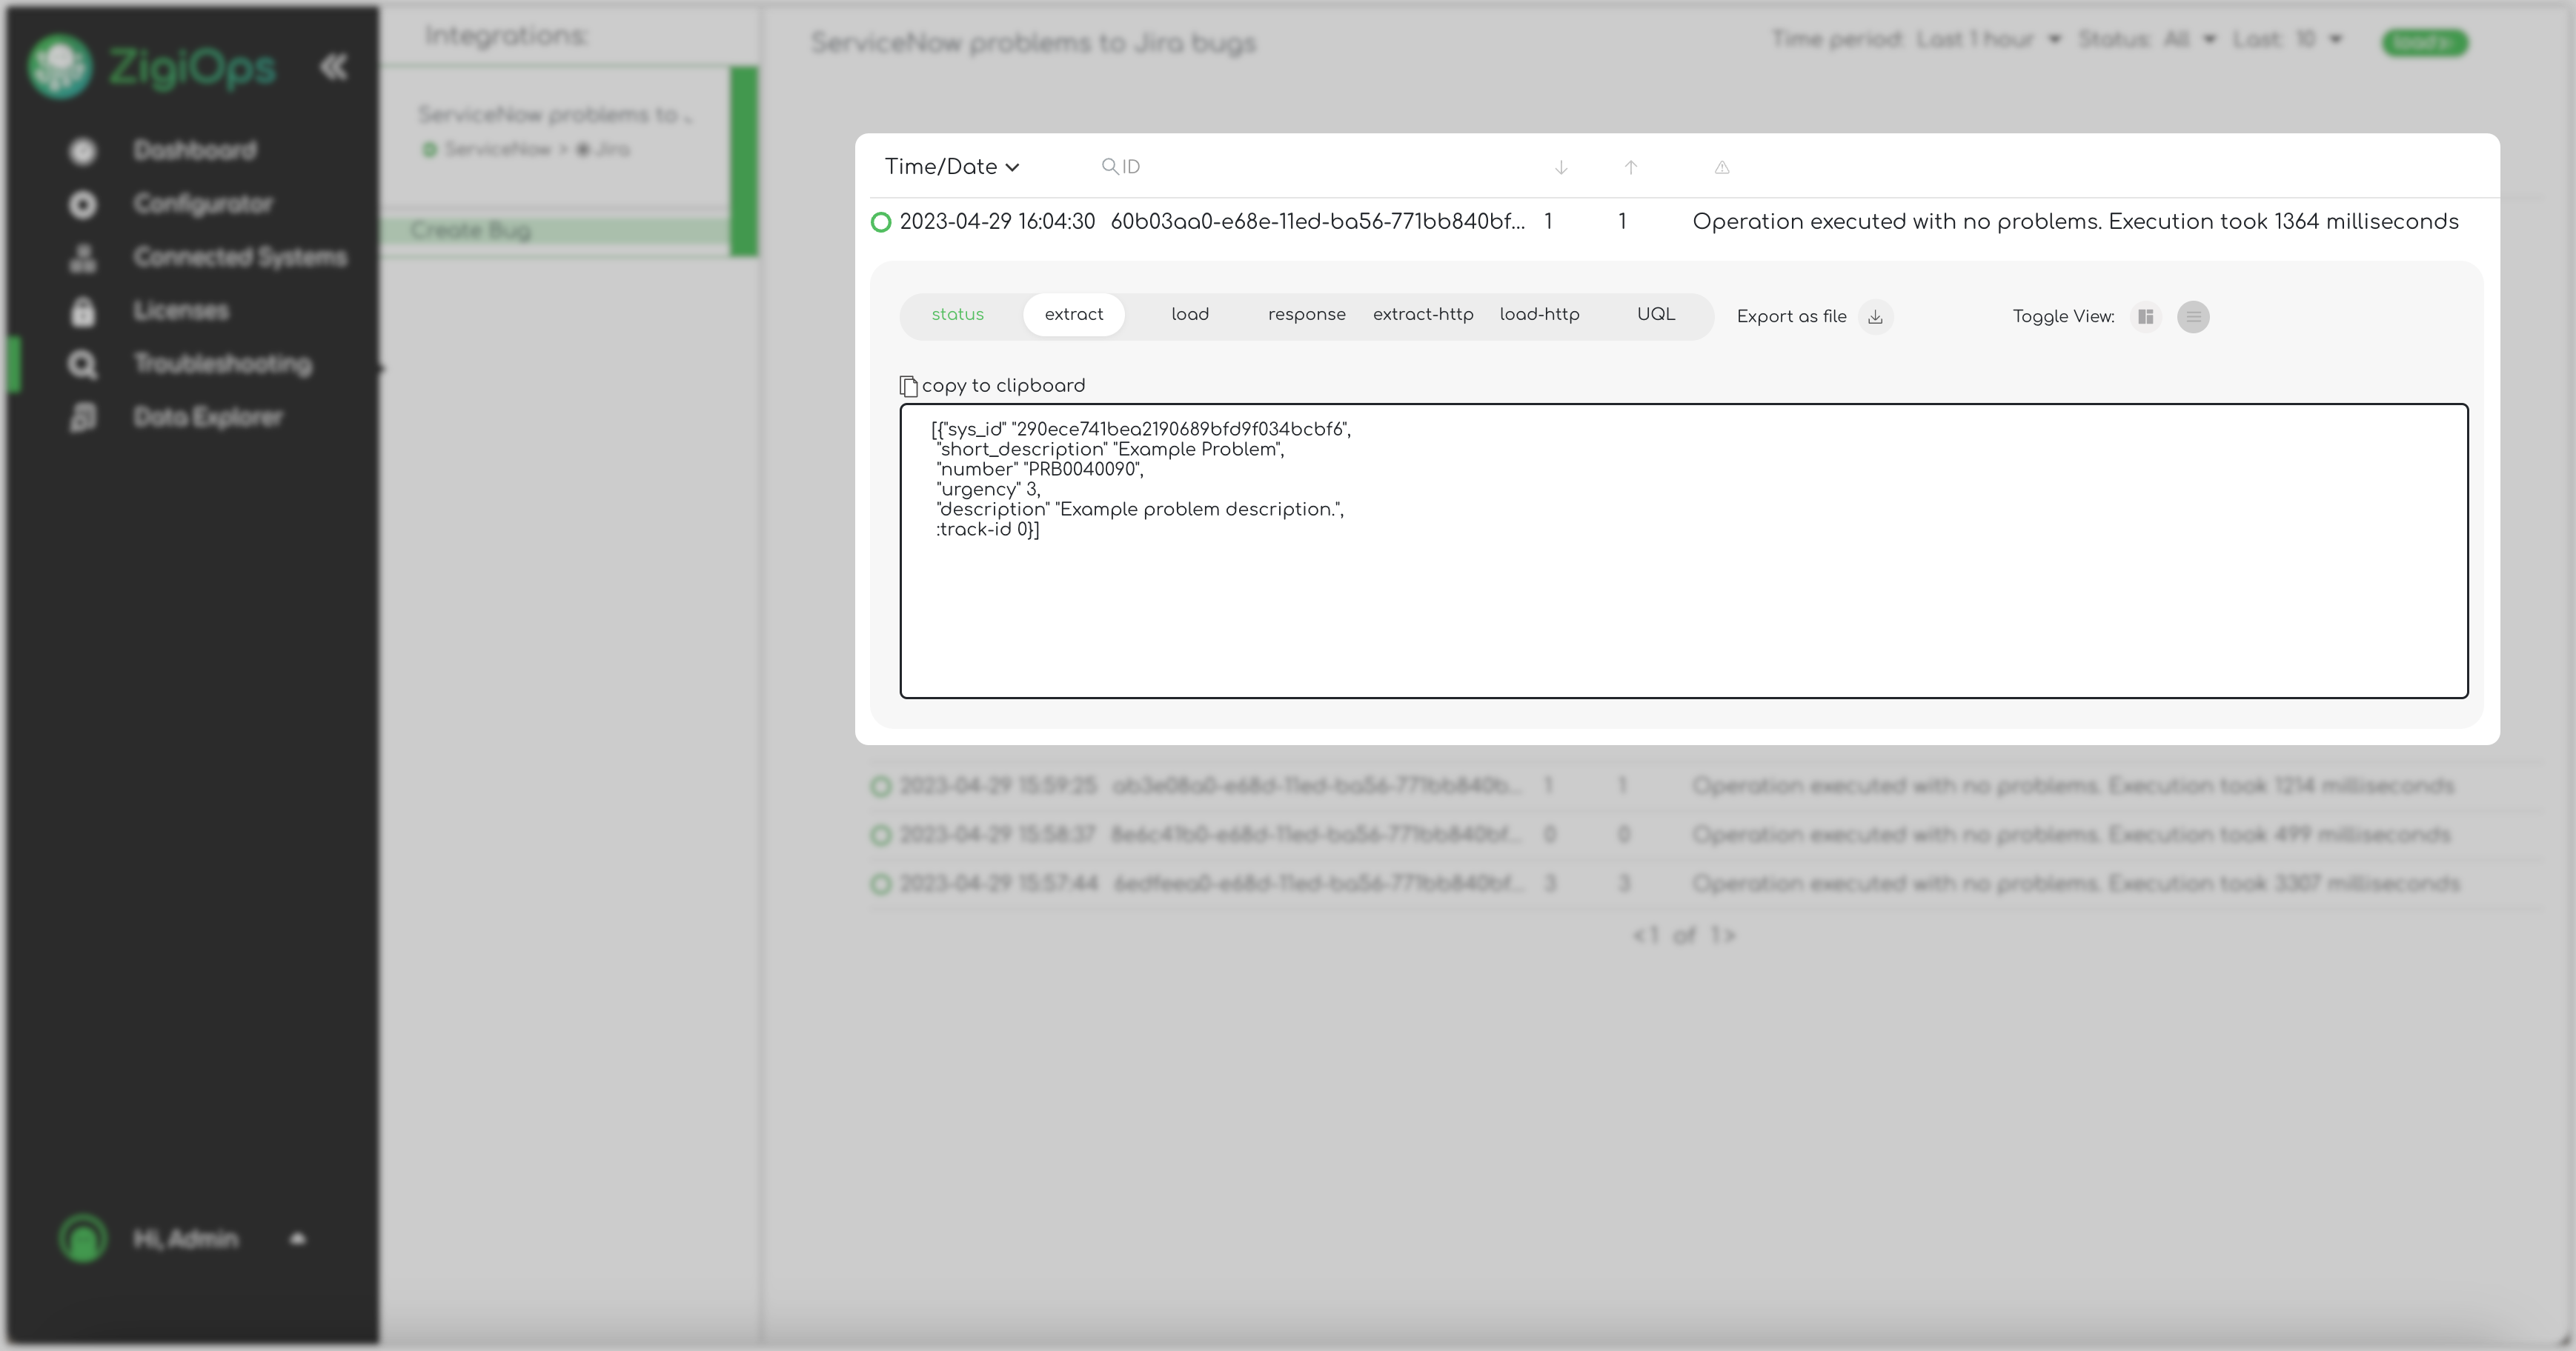Click the upward arrow column header

pos(1630,168)
